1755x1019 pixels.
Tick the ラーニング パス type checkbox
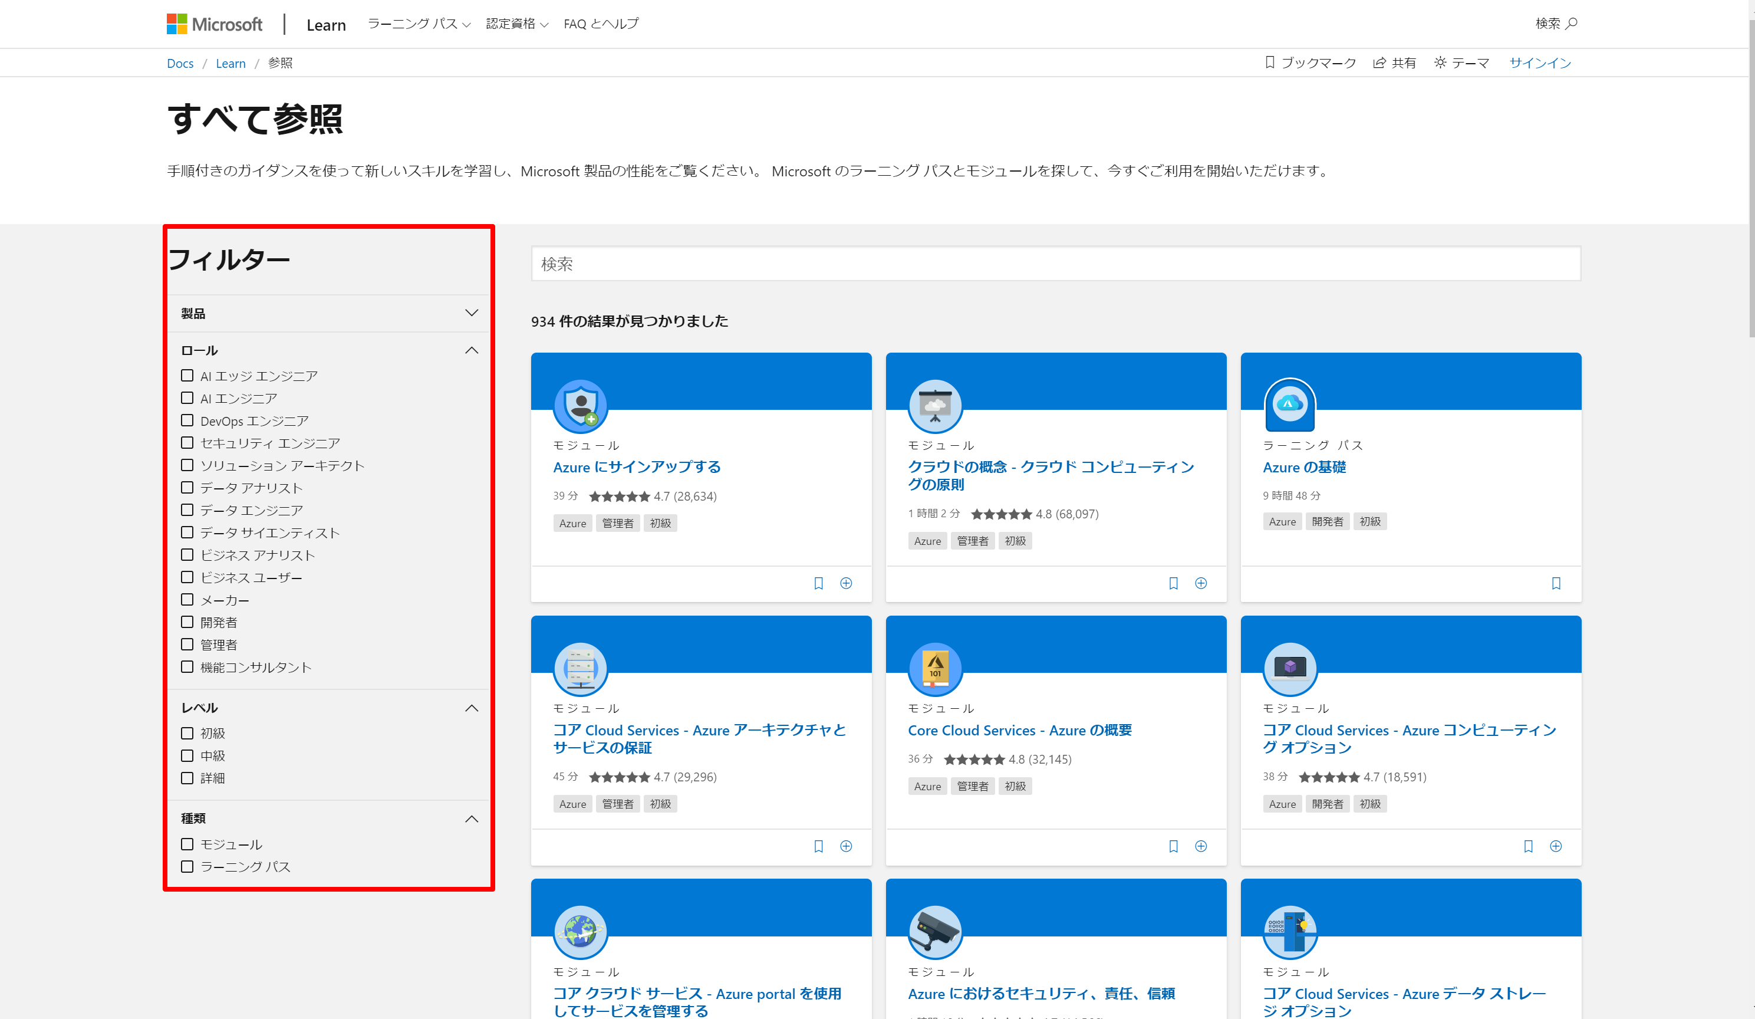click(x=187, y=866)
